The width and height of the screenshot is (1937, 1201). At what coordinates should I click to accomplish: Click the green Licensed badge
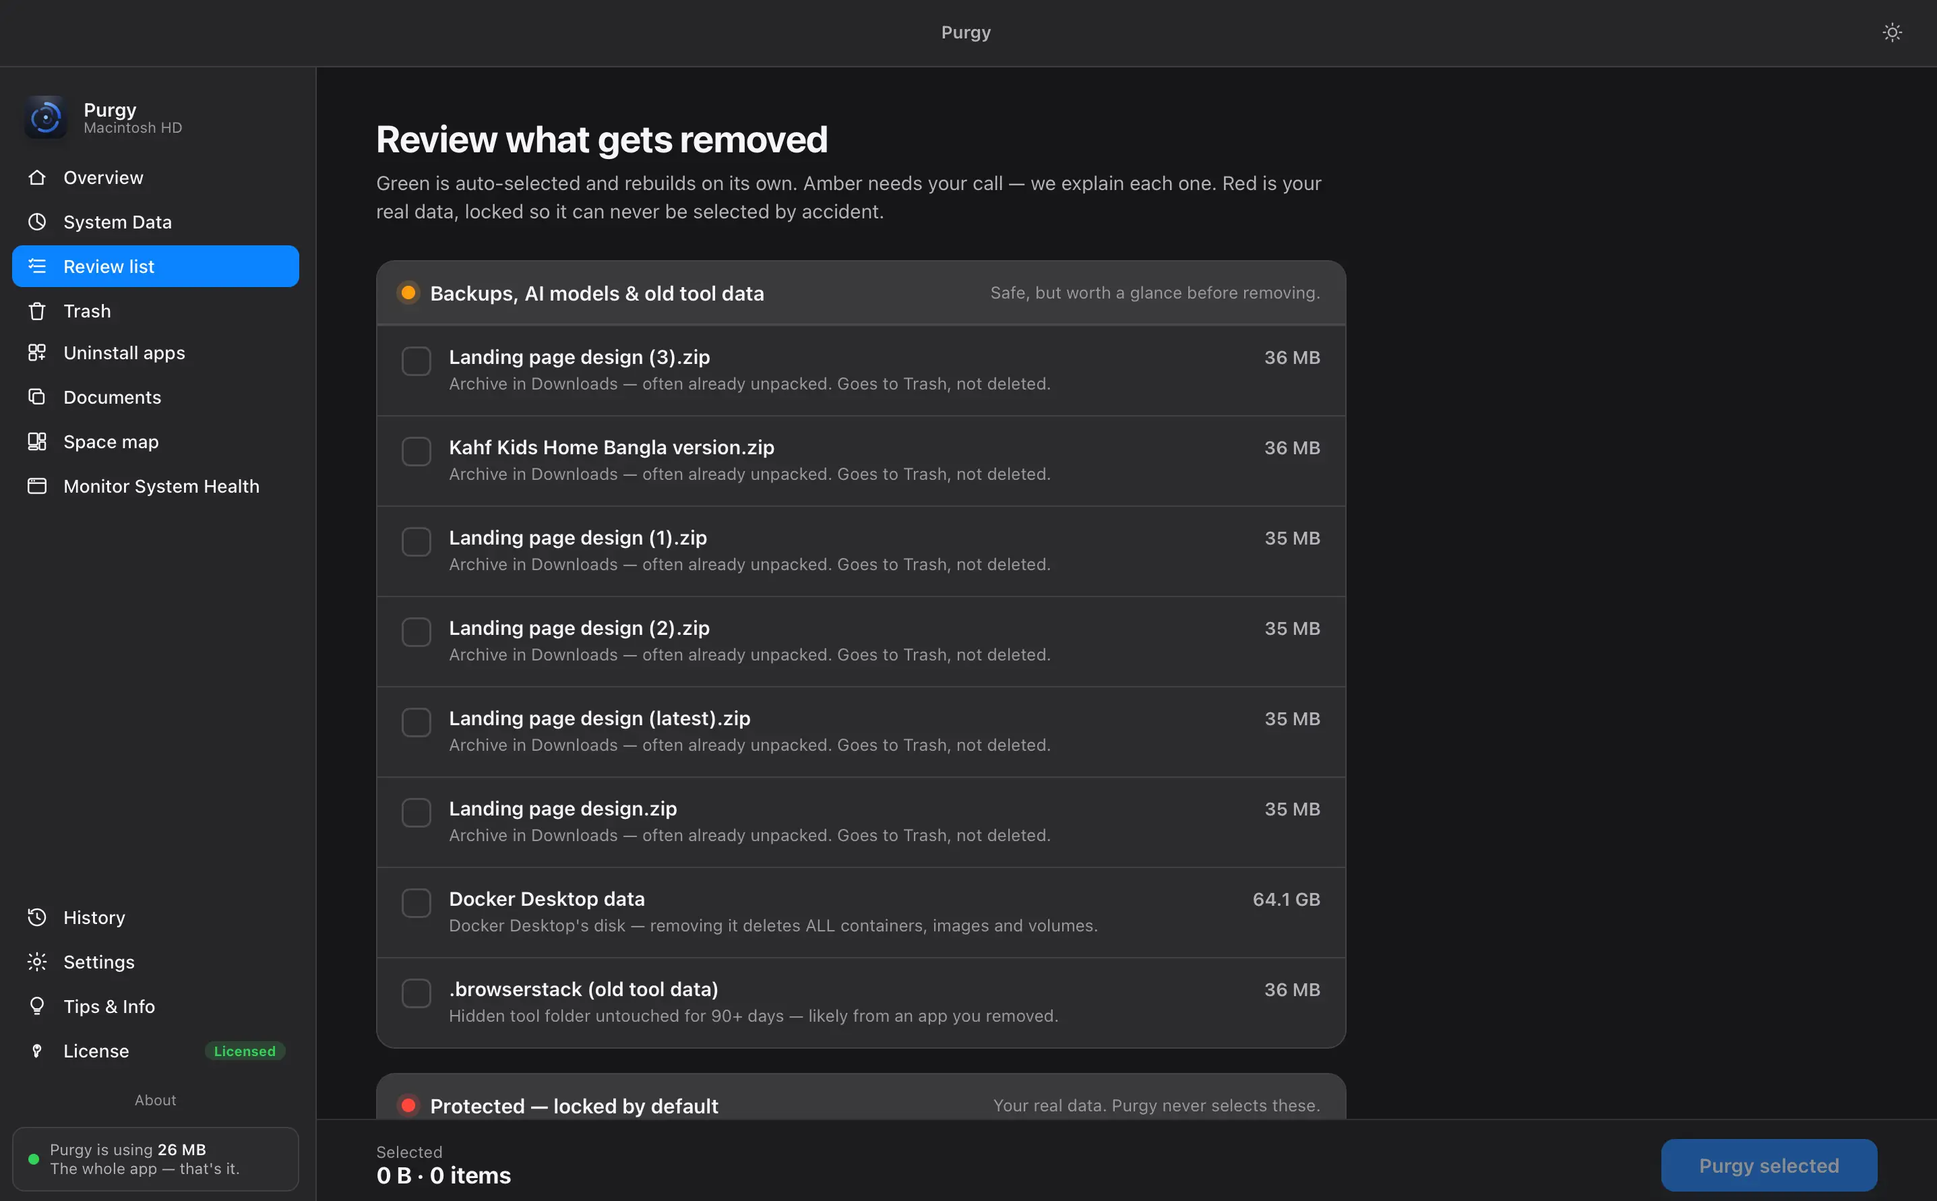[x=245, y=1051]
